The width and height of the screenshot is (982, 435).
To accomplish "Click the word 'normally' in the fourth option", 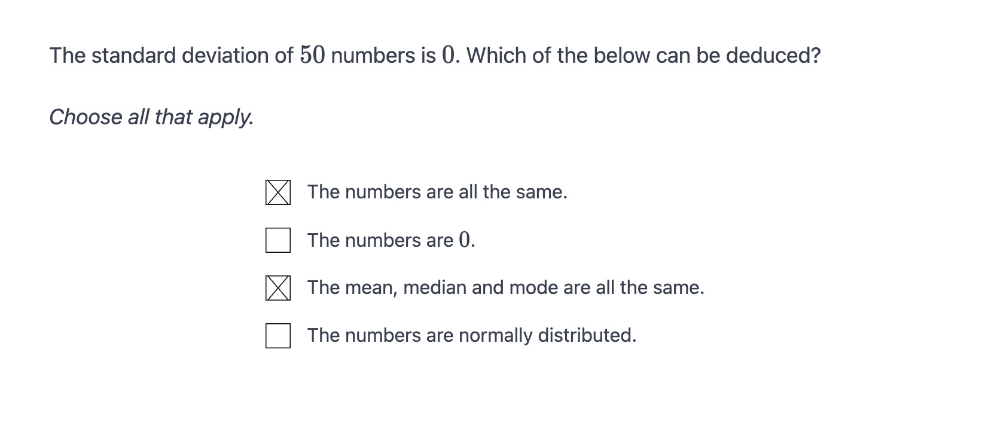I will point(495,336).
